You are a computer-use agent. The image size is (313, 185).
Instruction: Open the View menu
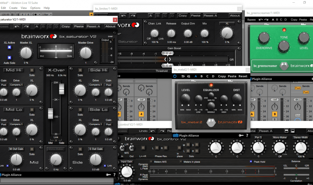(x=24, y=8)
